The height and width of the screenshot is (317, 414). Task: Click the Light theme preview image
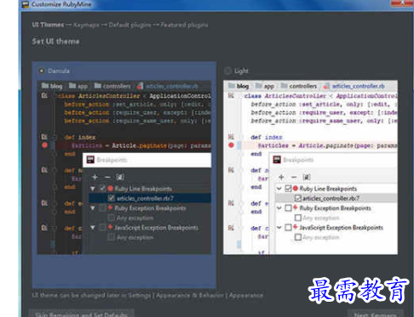pyautogui.click(x=310, y=167)
